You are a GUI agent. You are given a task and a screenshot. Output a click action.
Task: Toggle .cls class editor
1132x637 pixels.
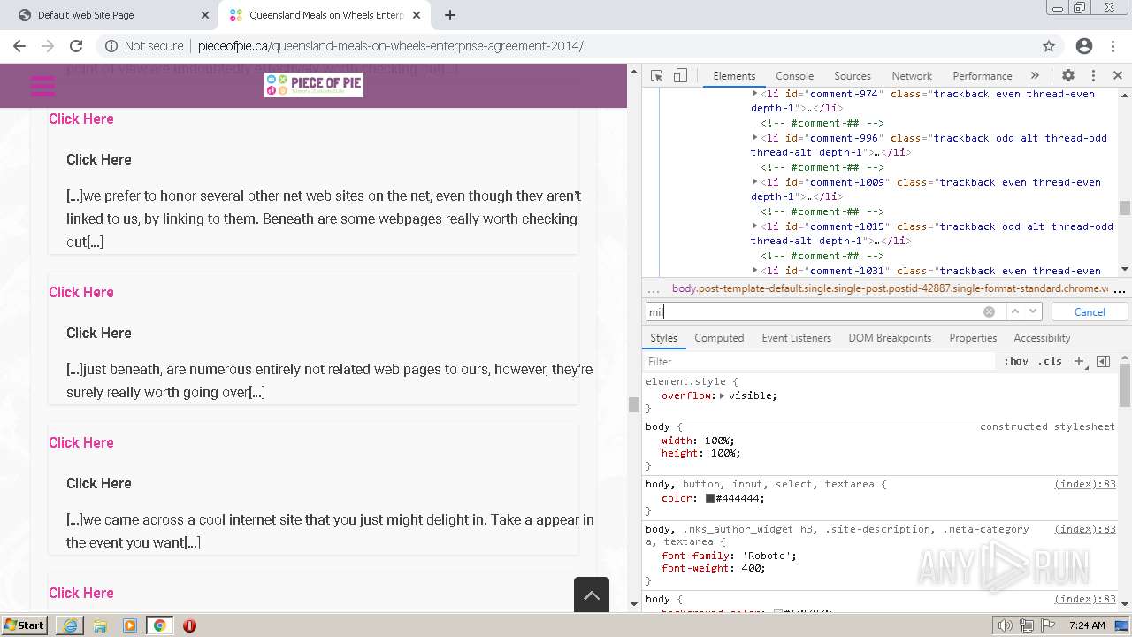[1050, 361]
